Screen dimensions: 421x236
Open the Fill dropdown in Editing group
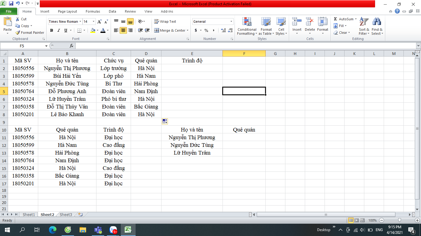pyautogui.click(x=341, y=26)
